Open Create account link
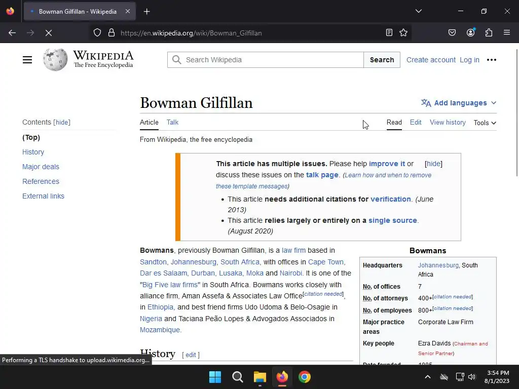 [x=431, y=60]
